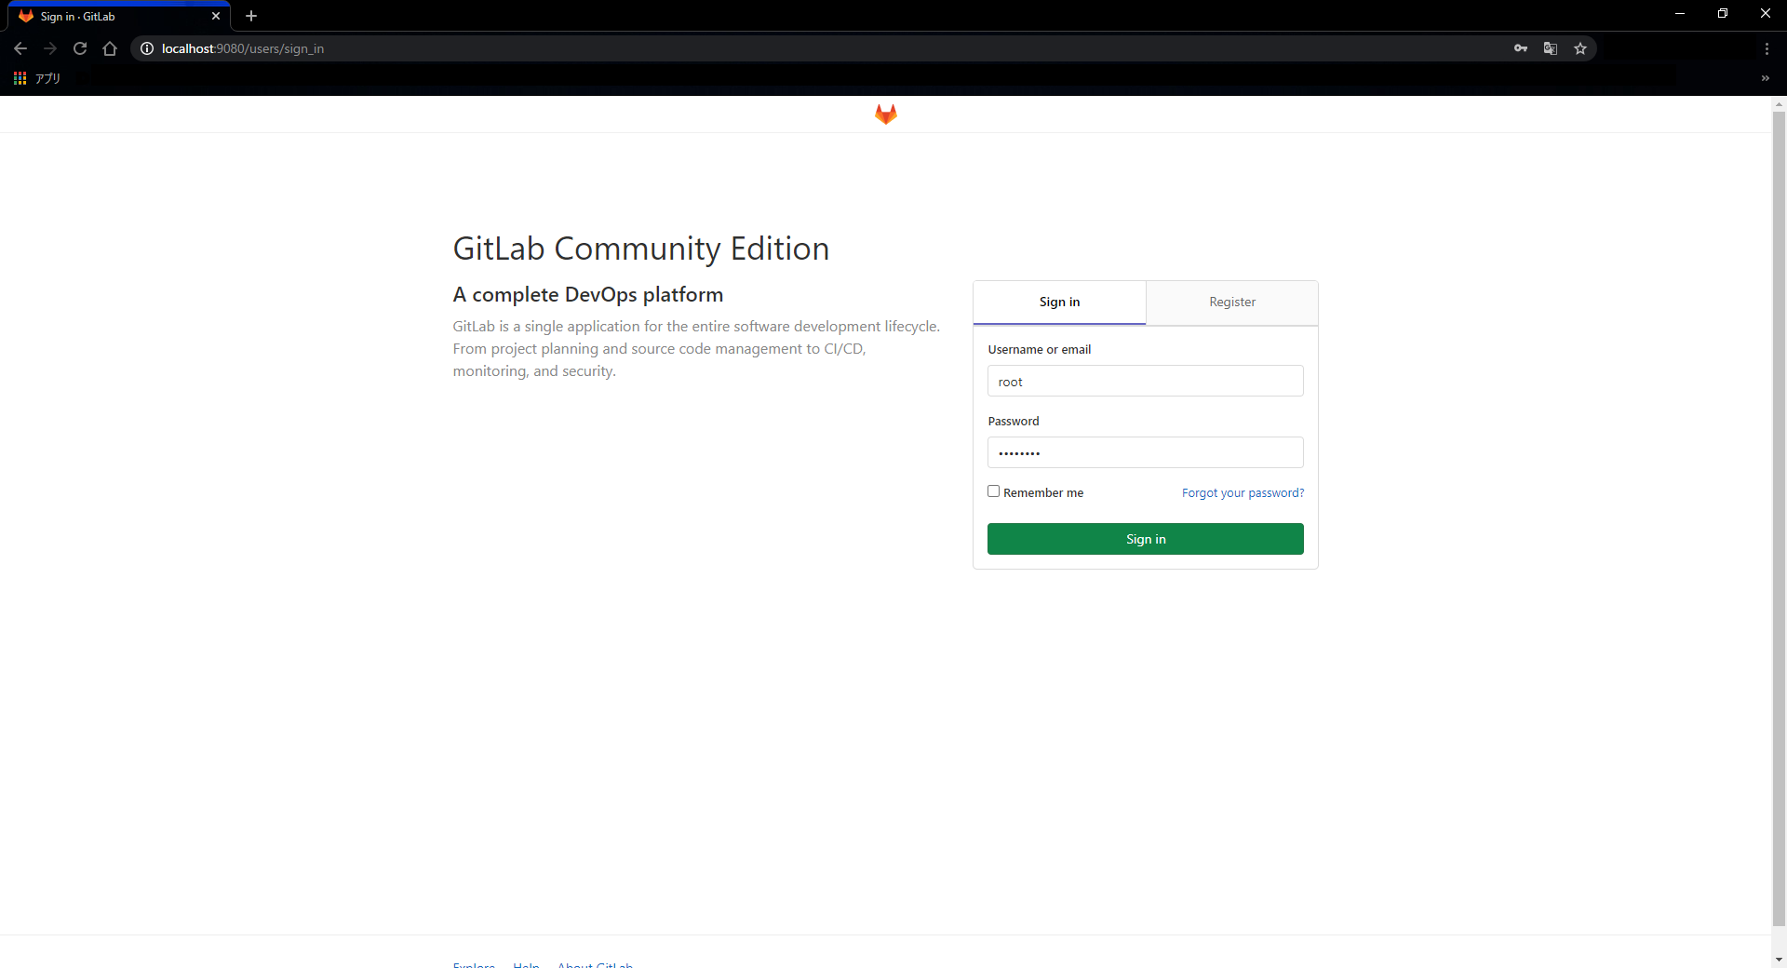
Task: Click the page vertical scrollbar
Action: tap(1779, 518)
